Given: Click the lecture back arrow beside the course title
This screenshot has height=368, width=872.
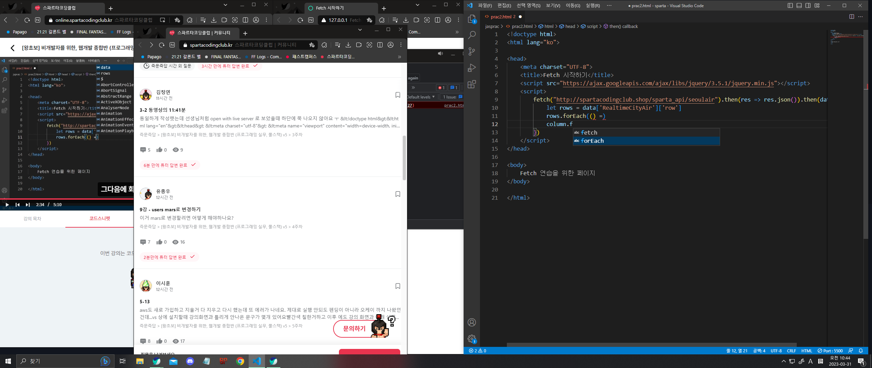Looking at the screenshot, I should coord(13,48).
